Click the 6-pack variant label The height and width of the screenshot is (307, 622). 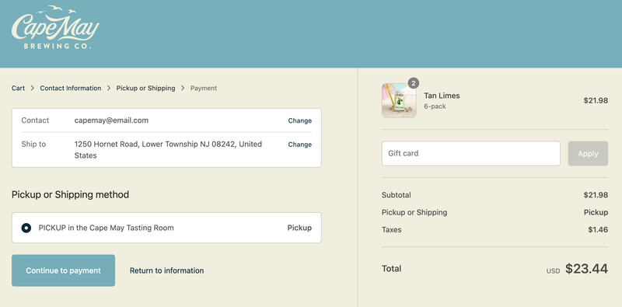coord(435,106)
